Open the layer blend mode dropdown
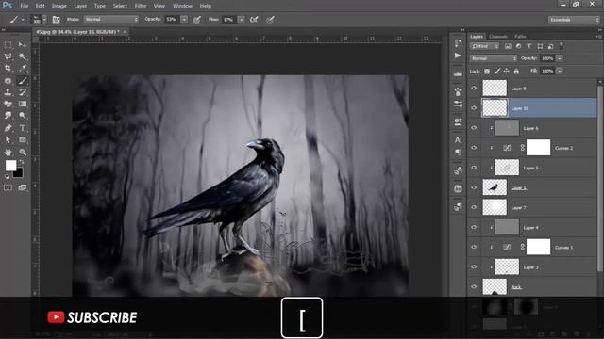The height and width of the screenshot is (339, 604). tap(494, 58)
